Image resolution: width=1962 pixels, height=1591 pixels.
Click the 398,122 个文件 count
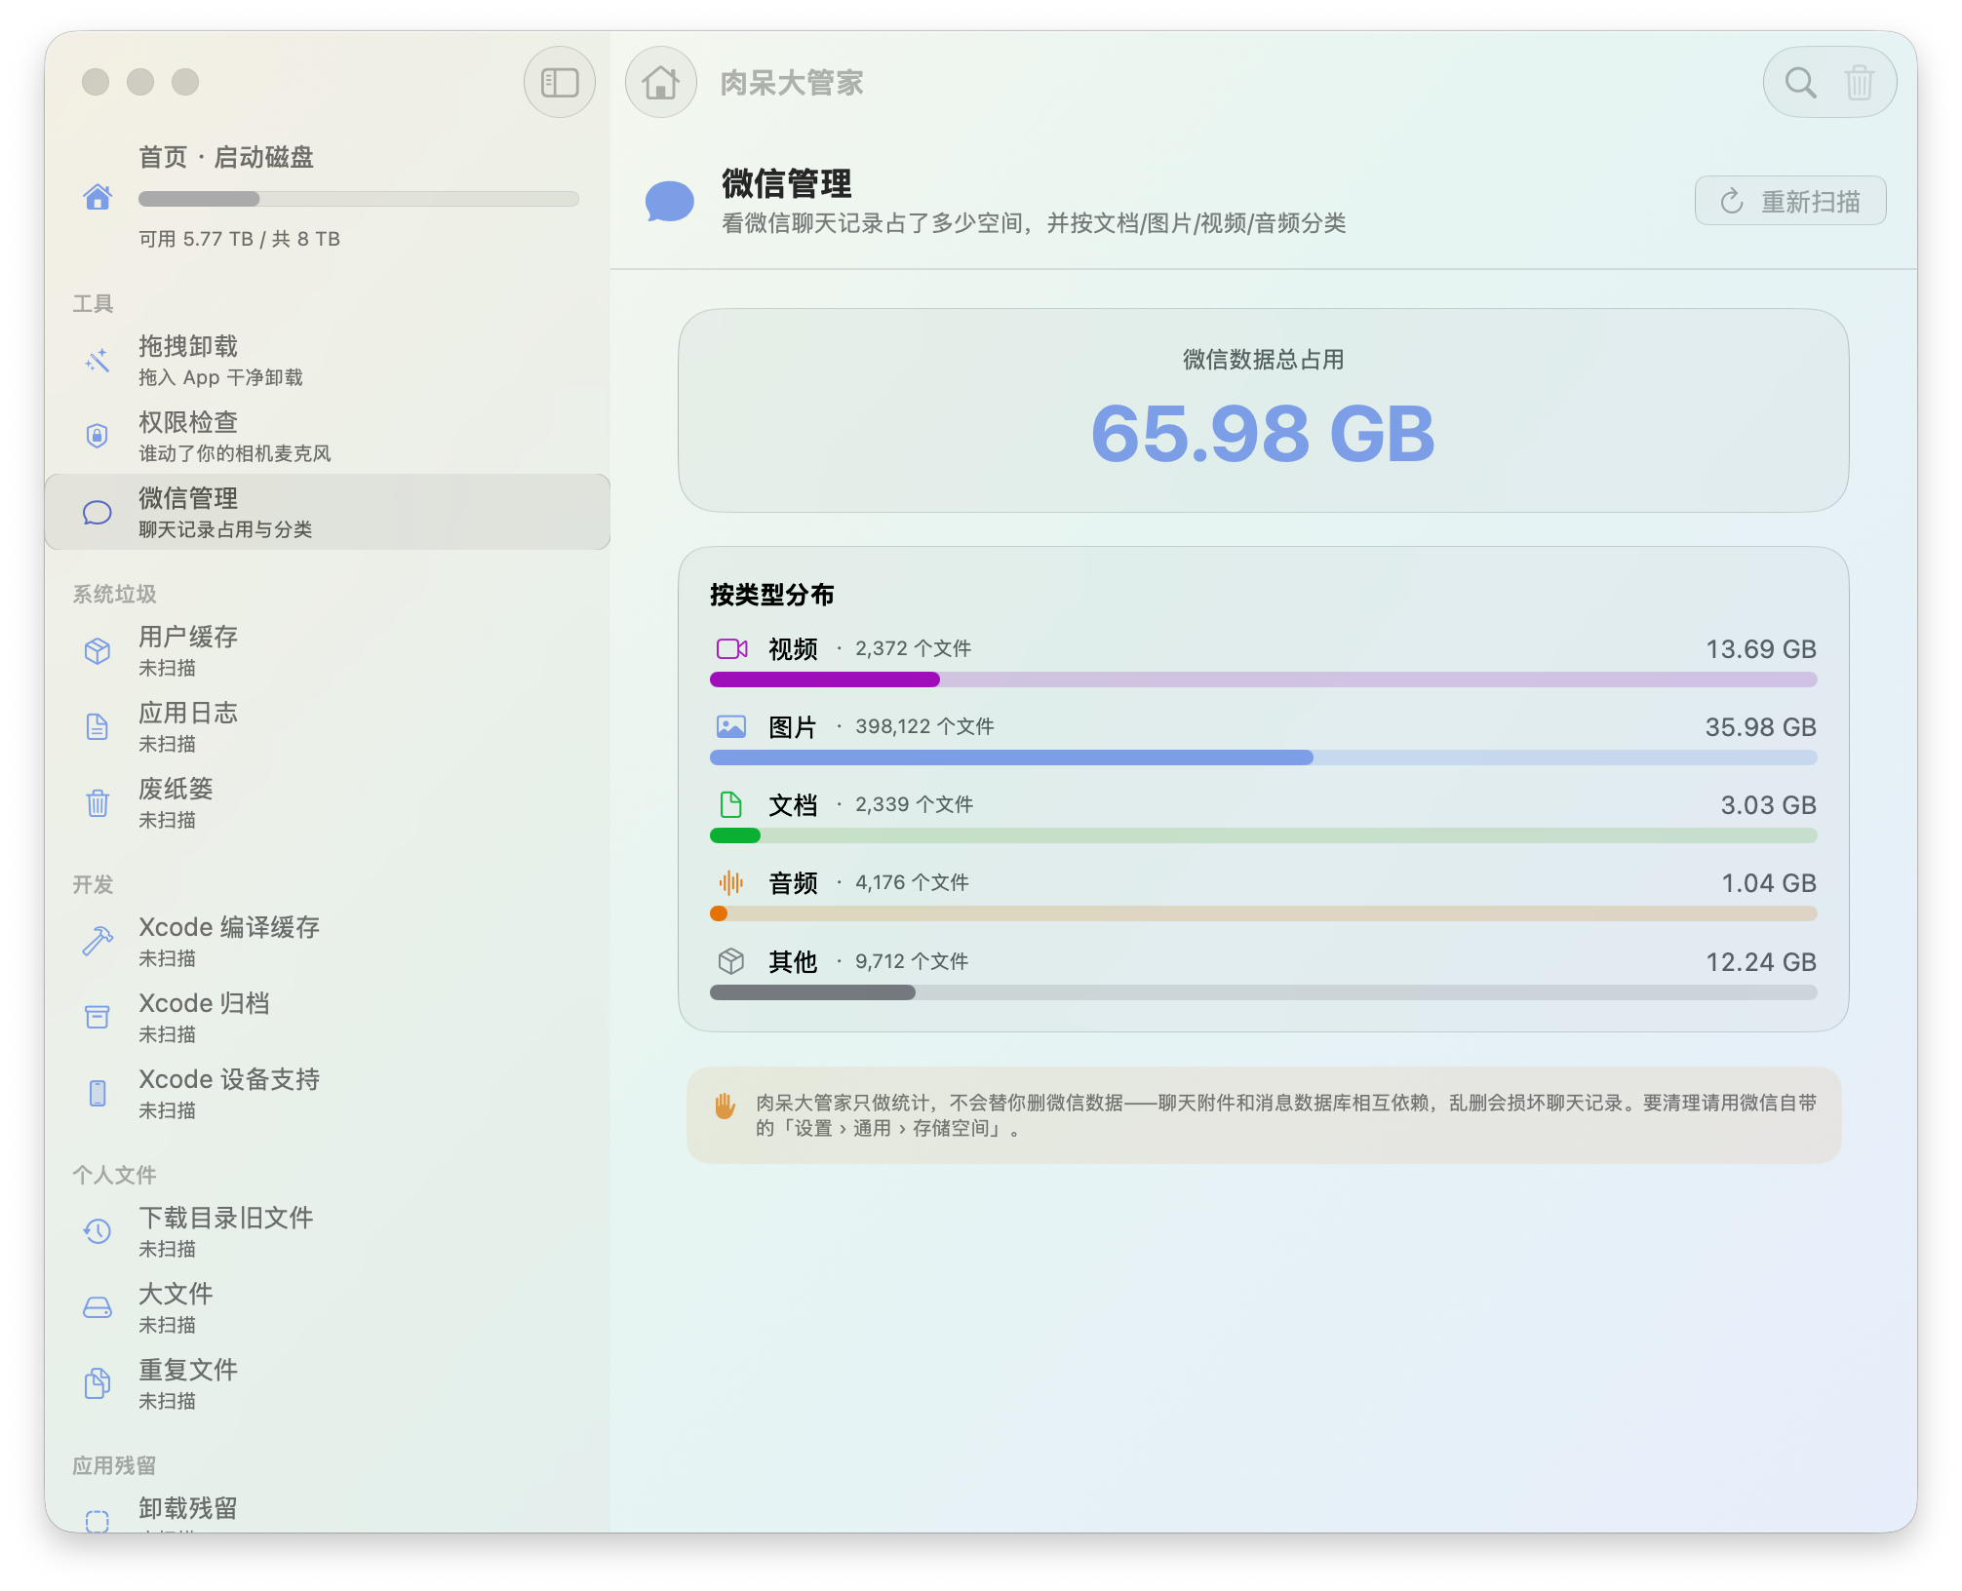[924, 726]
